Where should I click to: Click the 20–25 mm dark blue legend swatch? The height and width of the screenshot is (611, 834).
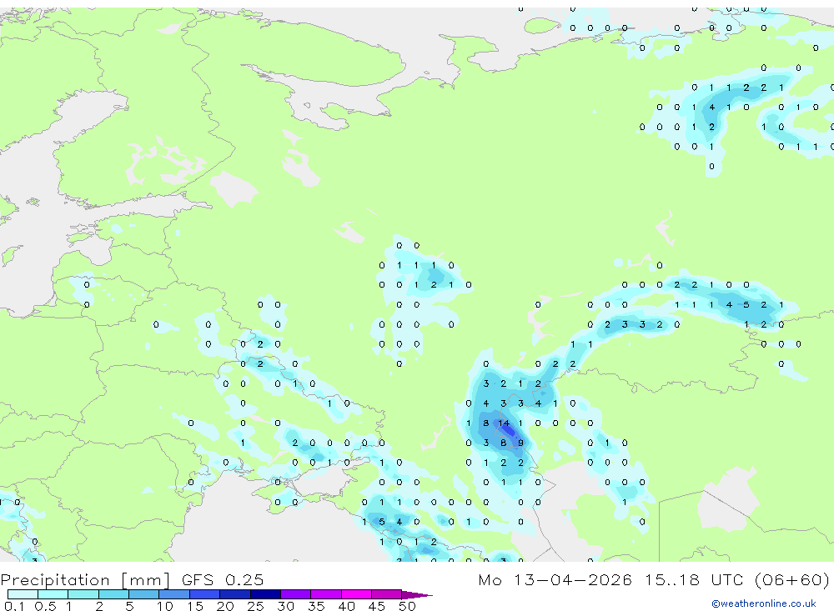click(235, 594)
